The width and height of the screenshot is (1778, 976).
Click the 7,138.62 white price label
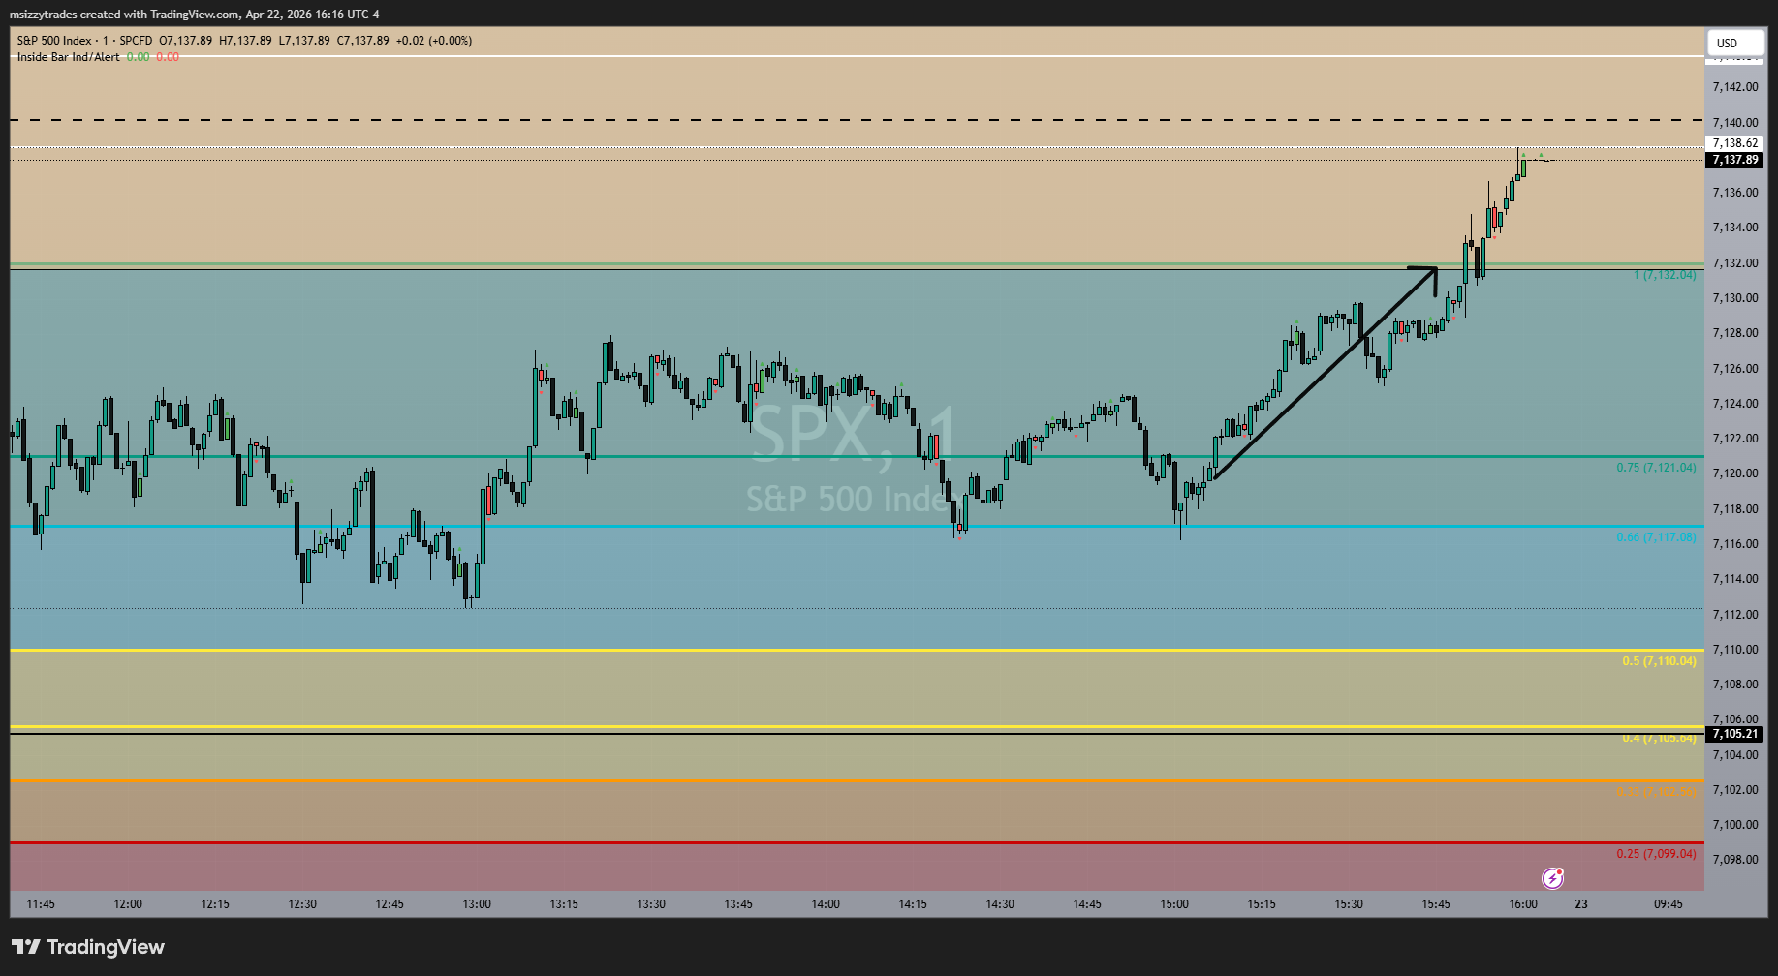pos(1734,143)
